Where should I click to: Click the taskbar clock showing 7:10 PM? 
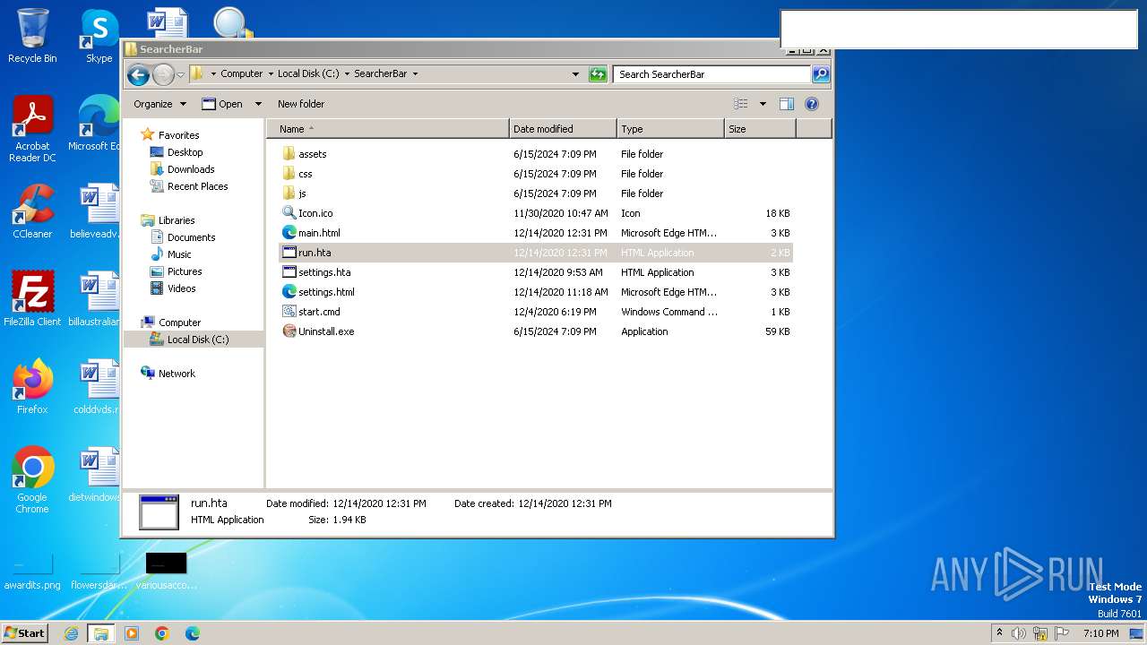(1100, 633)
